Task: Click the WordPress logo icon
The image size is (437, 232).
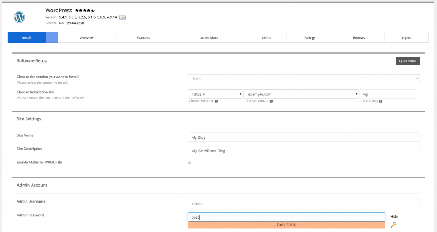Action: tap(19, 17)
